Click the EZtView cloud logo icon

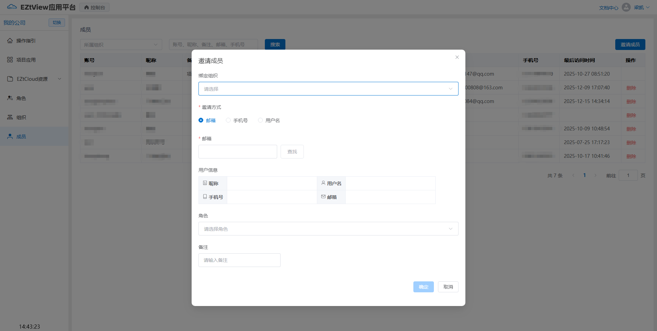point(12,7)
